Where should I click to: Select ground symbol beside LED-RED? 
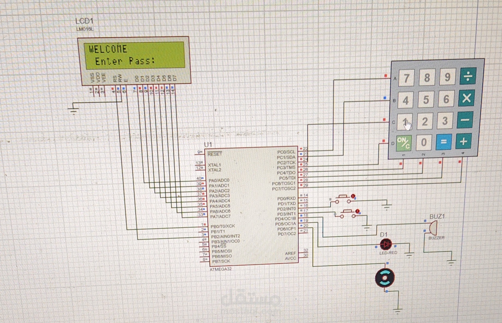(x=409, y=255)
